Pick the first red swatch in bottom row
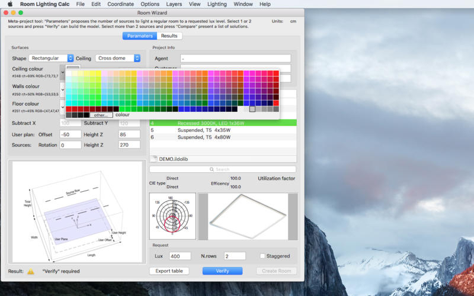 point(69,109)
